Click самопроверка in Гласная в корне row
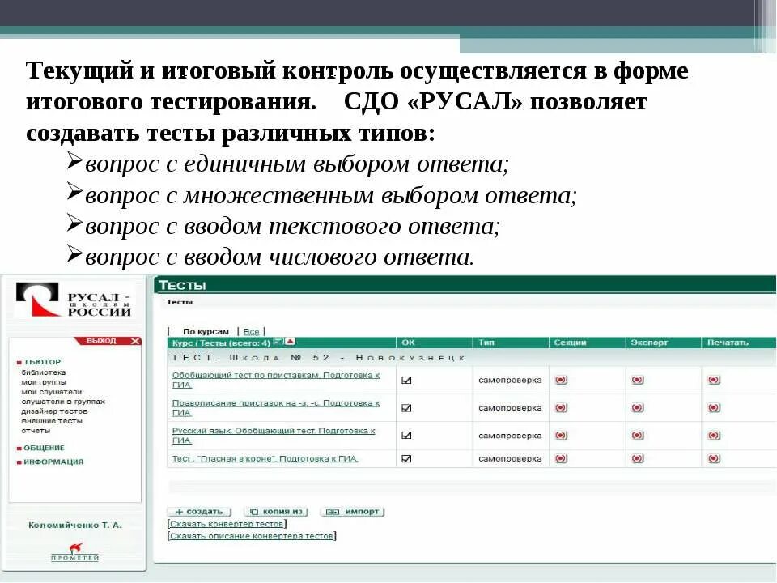 tap(510, 458)
